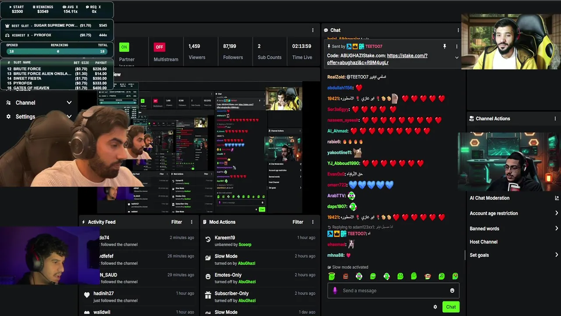Click the 02:13:59 Time Live stat
Screen dimensions: 561x316
pyautogui.click(x=302, y=51)
